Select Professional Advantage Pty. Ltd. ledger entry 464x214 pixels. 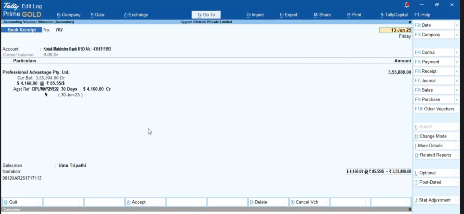coord(36,72)
